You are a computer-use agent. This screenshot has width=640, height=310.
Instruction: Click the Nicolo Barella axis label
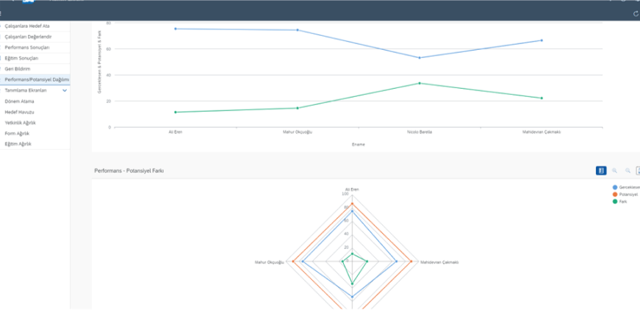tap(419, 132)
